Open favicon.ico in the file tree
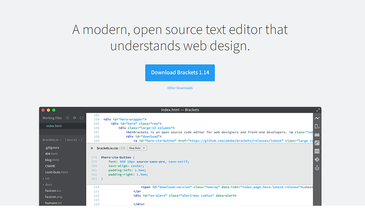This screenshot has height=213, width=365. (53, 191)
